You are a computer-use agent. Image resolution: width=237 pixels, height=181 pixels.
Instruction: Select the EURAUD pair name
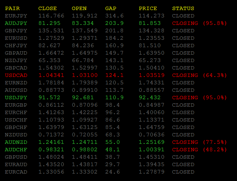pos(16,164)
